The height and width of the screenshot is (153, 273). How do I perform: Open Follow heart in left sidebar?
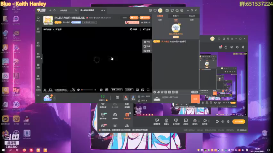(38, 19)
